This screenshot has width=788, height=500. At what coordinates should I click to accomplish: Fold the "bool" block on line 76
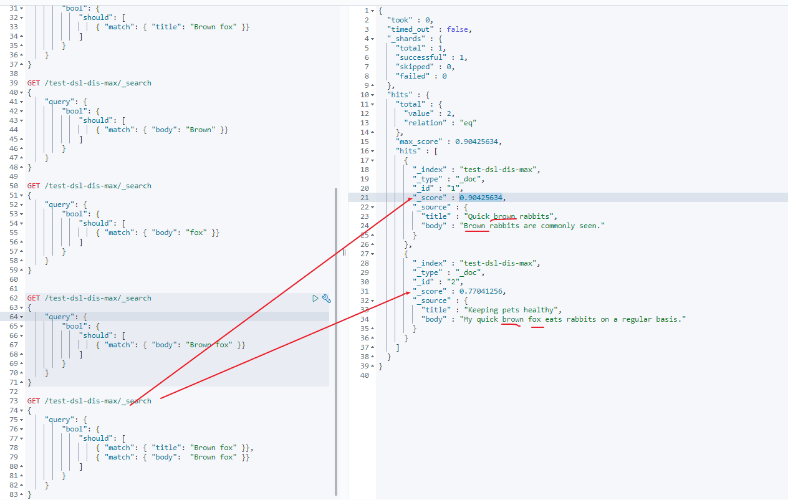click(x=22, y=429)
